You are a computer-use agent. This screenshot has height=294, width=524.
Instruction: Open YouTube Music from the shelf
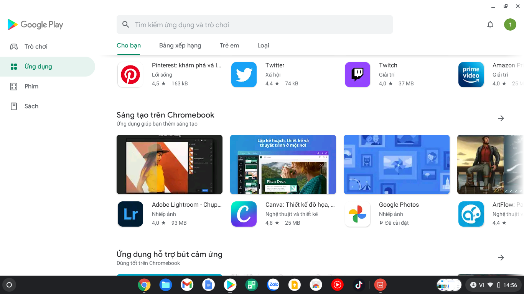[x=338, y=285]
